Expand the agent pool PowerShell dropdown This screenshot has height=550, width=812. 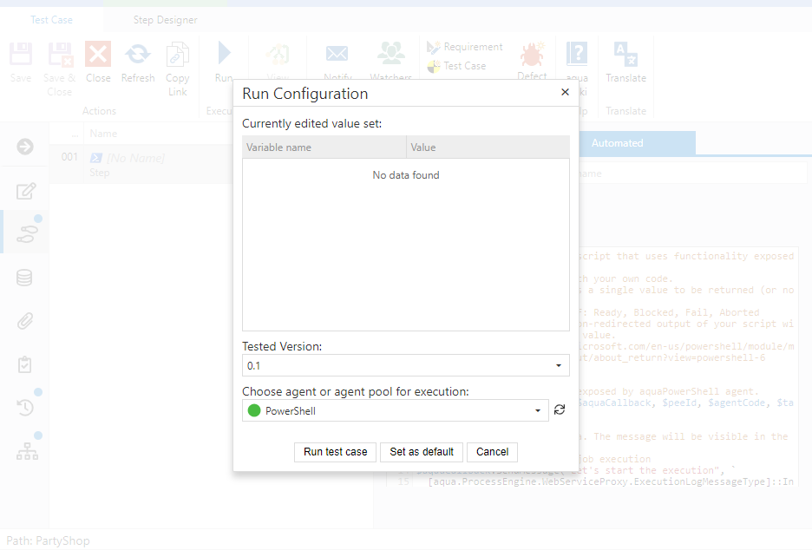537,411
